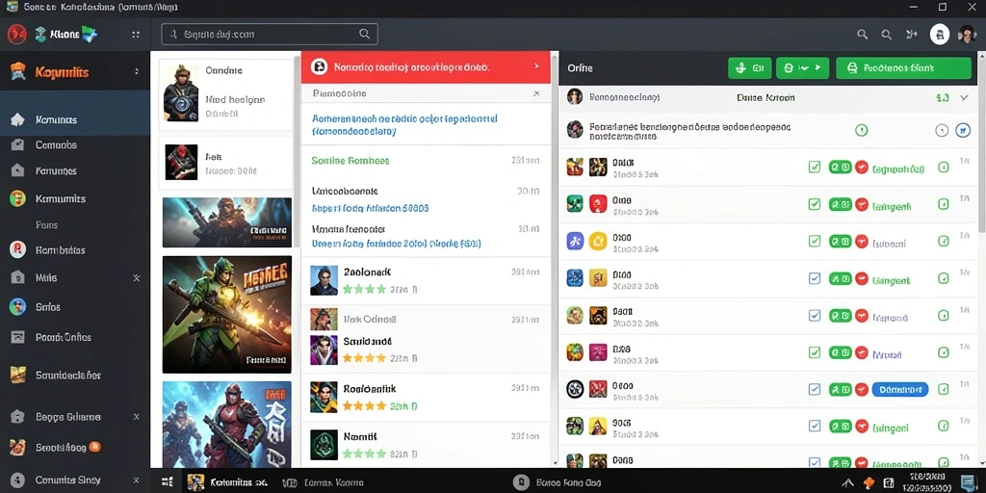The image size is (986, 493).
Task: Click the X beside Mais in sidebar
Action: pyautogui.click(x=137, y=278)
